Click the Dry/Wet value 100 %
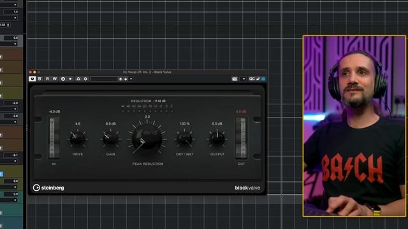 click(x=184, y=124)
